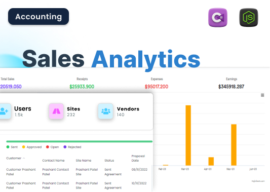This screenshot has width=270, height=192.
Task: Click the C# language icon
Action: (218, 17)
